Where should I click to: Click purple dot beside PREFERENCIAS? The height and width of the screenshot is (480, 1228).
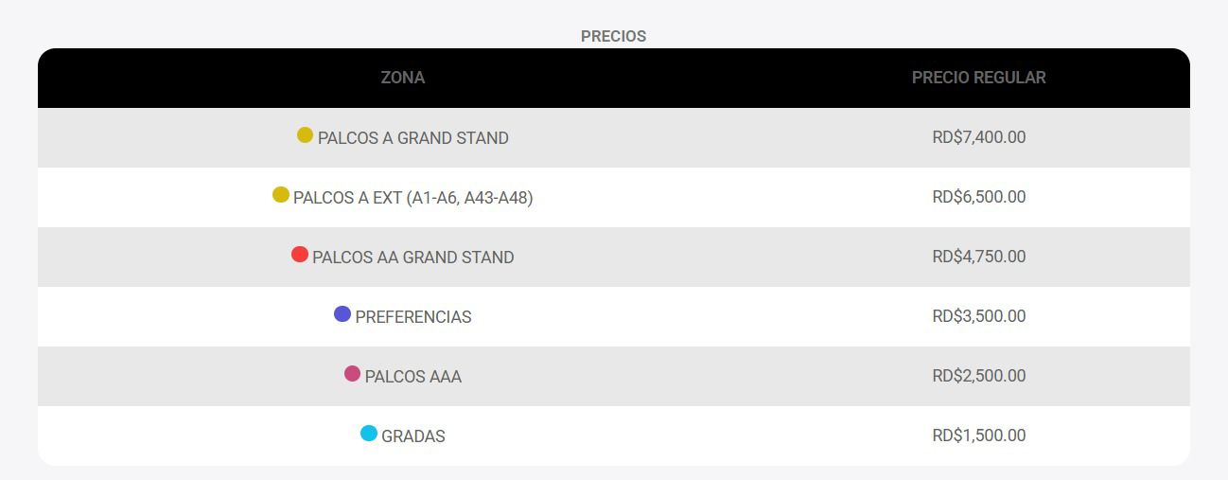tap(342, 314)
